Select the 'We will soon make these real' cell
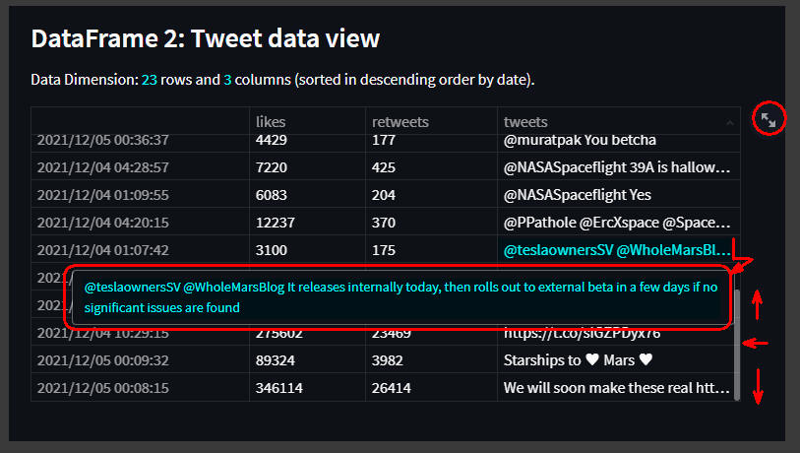800x453 pixels. point(616,388)
